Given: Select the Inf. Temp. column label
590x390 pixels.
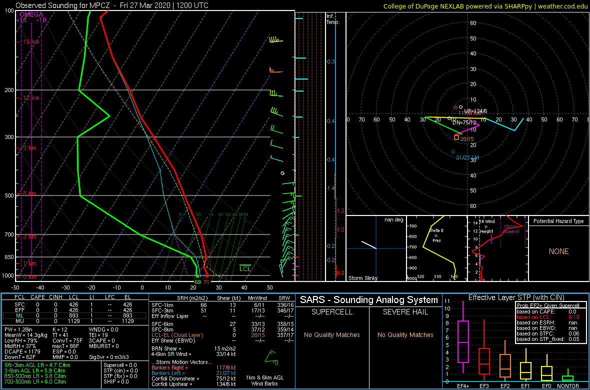Looking at the screenshot, I should pyautogui.click(x=333, y=19).
